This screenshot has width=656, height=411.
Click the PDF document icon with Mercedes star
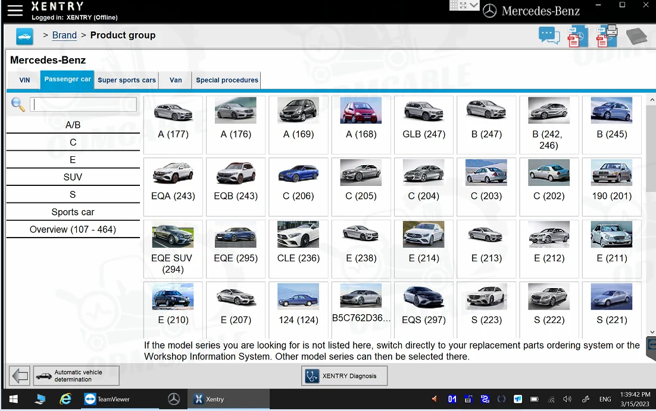pos(577,36)
